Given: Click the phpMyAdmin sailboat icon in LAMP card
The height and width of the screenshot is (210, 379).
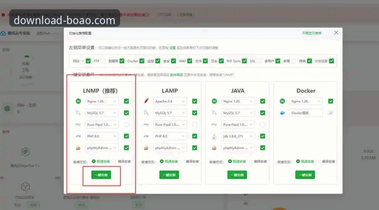Looking at the screenshot, I should click(146, 148).
